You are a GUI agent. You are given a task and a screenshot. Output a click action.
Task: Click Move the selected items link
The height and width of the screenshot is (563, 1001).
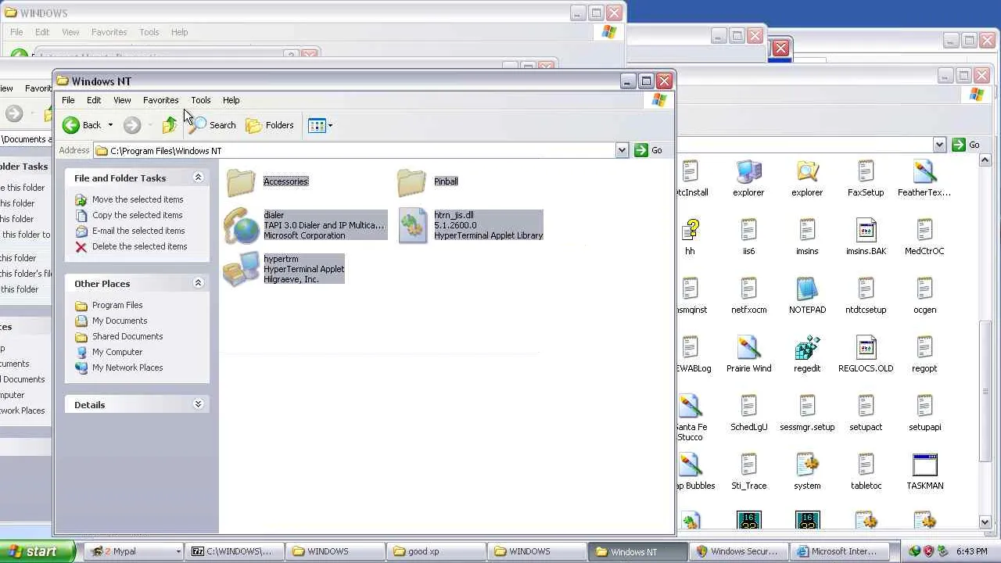click(x=138, y=199)
